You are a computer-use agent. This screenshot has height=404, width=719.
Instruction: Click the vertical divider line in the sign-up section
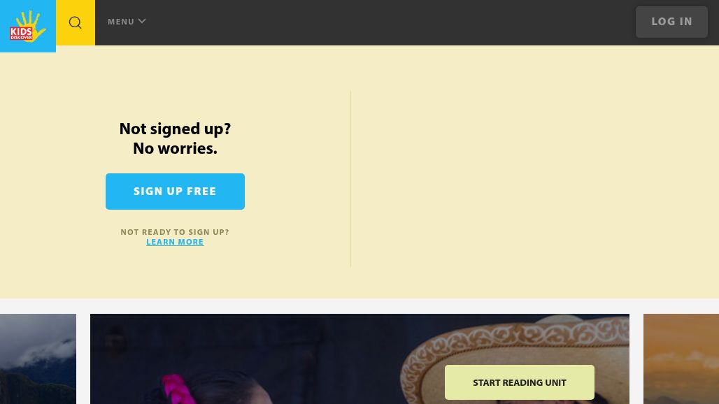(351, 179)
